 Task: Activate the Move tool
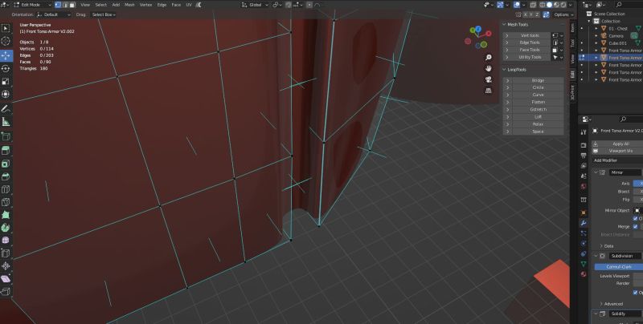(6, 55)
